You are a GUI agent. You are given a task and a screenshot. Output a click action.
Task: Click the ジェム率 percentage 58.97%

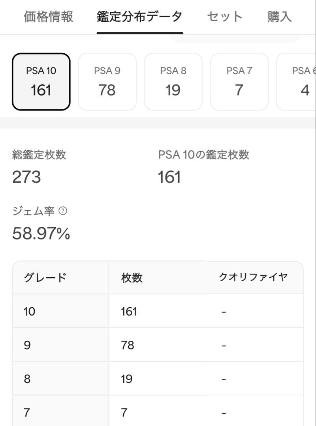click(x=41, y=234)
